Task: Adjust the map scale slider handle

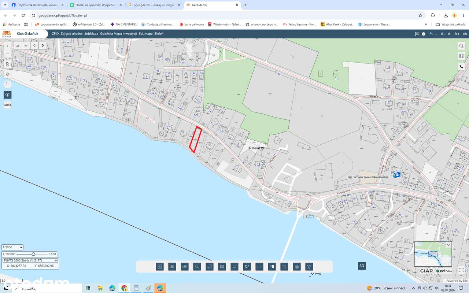Action: pos(33,254)
